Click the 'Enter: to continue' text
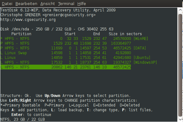The width and height of the screenshot is (183, 122). (x=31, y=115)
